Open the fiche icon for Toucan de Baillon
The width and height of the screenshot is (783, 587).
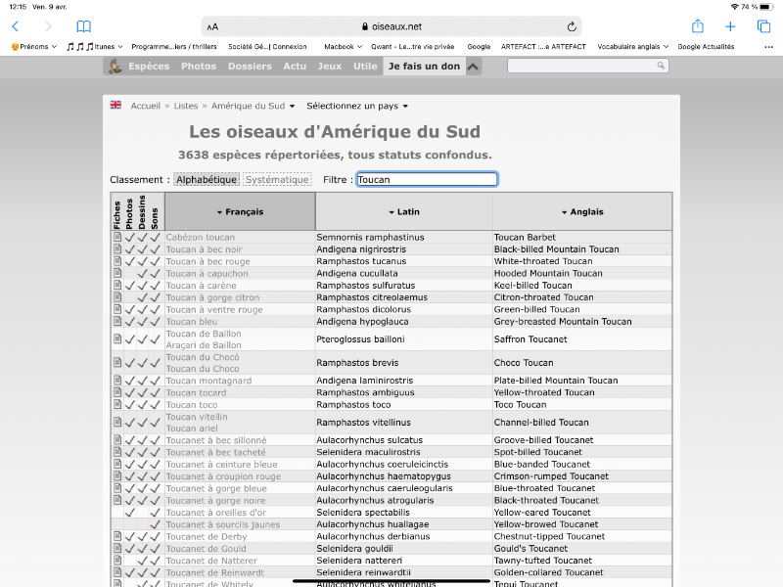point(117,339)
